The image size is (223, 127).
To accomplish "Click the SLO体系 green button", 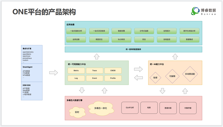I will tap(121, 39).
